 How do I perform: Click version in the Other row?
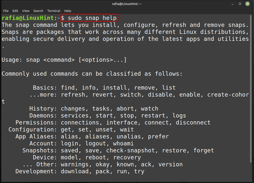[x=171, y=164]
